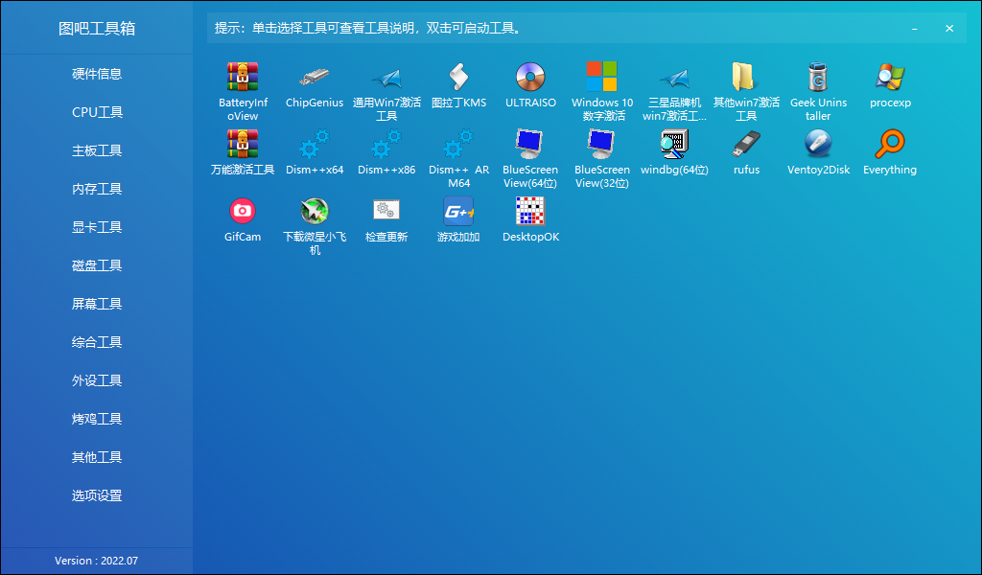Click the GifCam camera icon
This screenshot has height=575, width=982.
tap(243, 211)
